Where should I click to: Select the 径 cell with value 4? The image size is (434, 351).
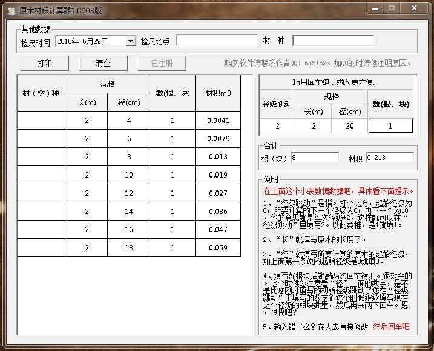pyautogui.click(x=129, y=120)
